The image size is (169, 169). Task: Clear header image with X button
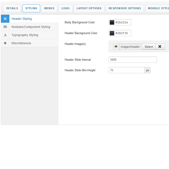[x=160, y=47]
